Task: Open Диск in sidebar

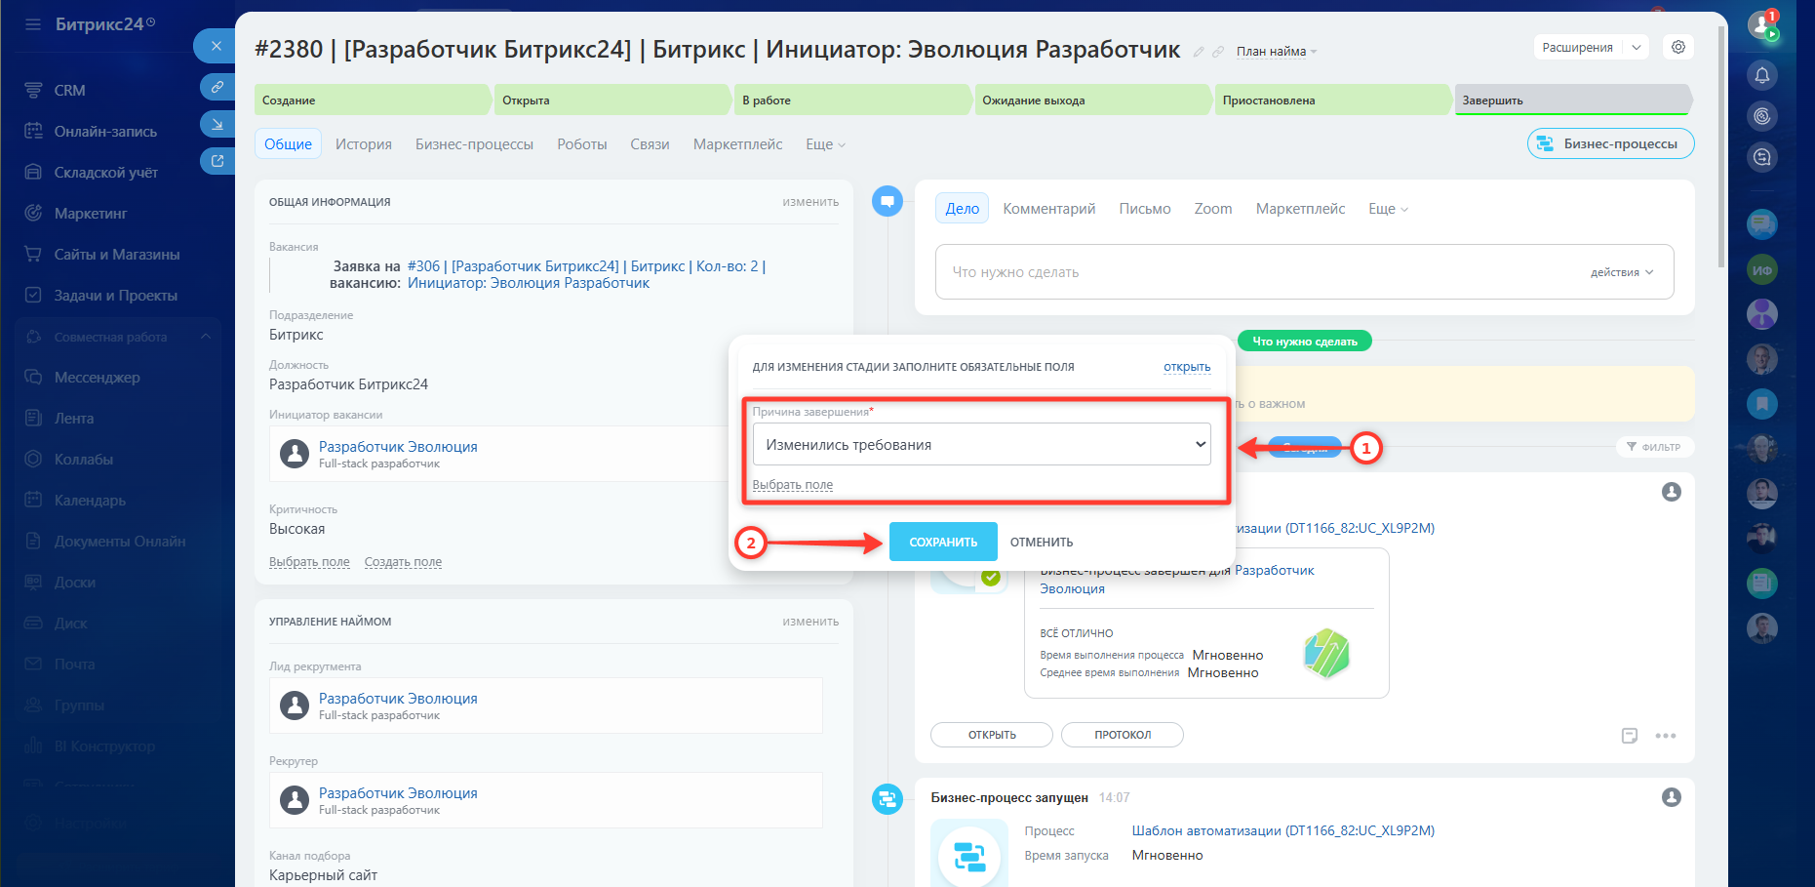Action: point(70,623)
